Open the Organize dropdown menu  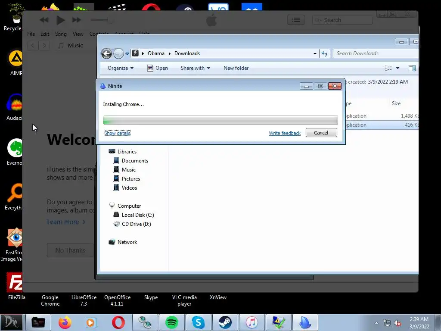tap(121, 68)
